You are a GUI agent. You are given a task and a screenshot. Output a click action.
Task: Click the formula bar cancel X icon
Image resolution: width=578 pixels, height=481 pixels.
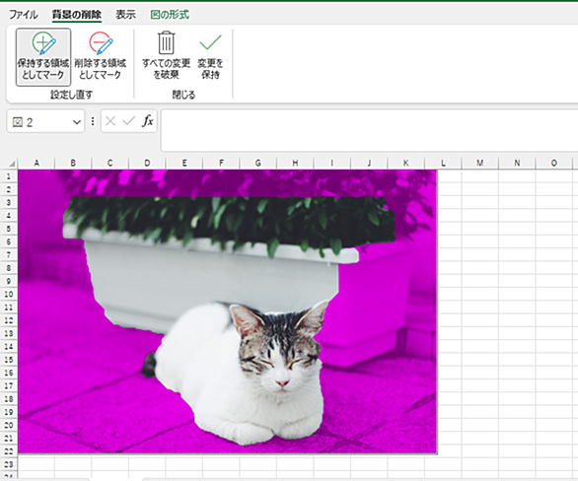click(x=110, y=121)
